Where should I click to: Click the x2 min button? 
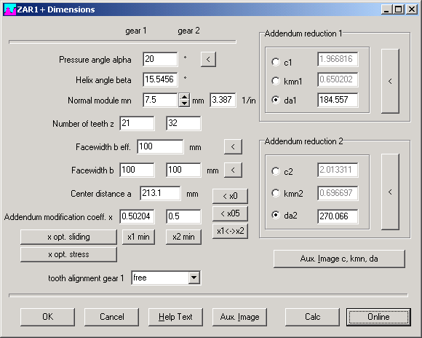[183, 237]
